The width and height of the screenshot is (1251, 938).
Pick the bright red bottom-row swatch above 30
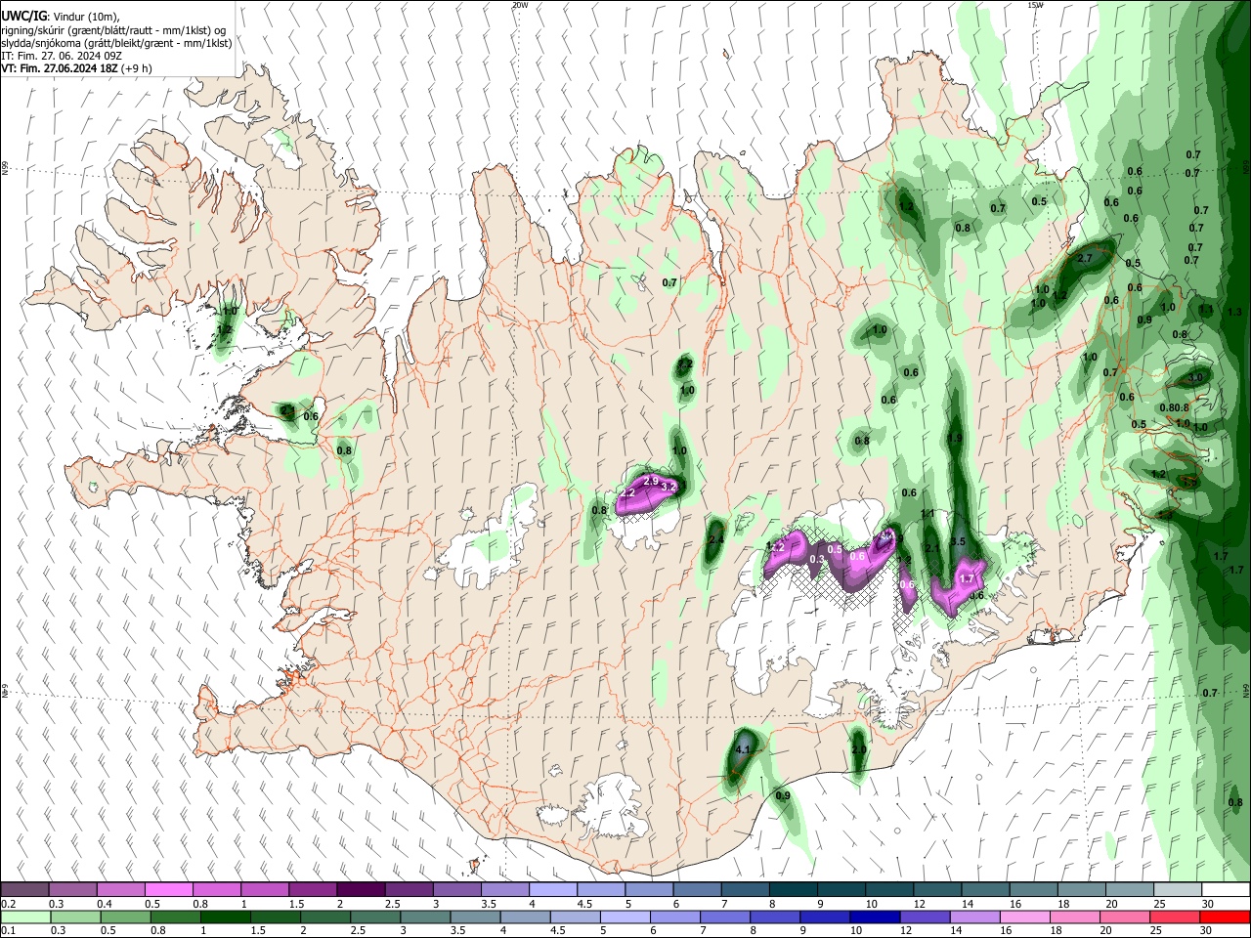tap(1225, 917)
